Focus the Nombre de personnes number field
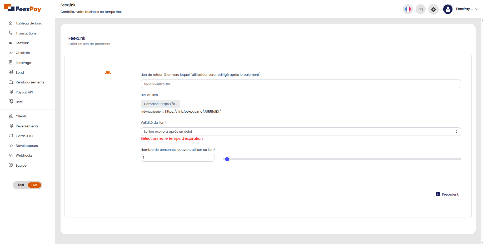 coord(178,158)
